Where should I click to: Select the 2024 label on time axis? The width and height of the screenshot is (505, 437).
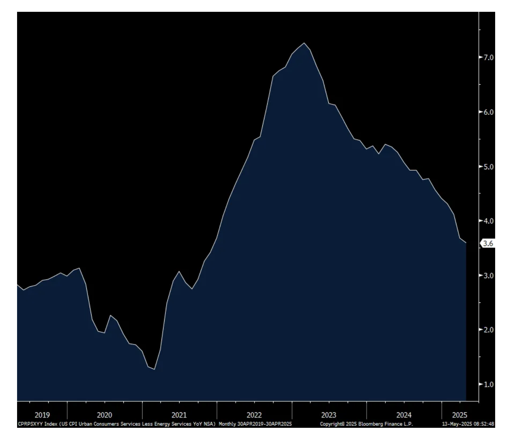404,415
